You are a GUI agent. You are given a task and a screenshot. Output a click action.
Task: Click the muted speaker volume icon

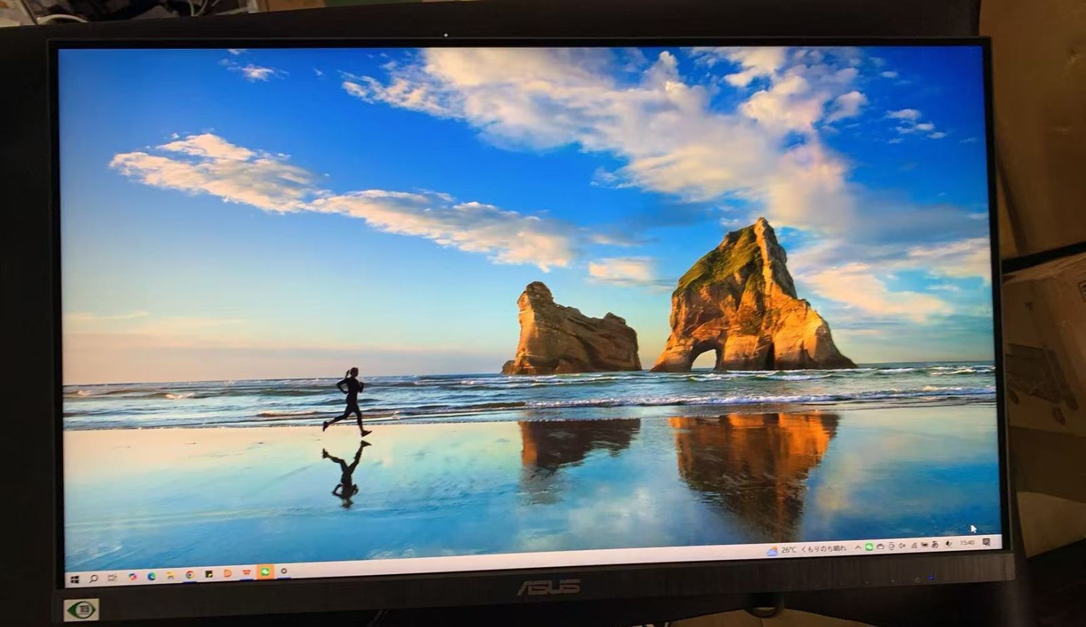[902, 546]
